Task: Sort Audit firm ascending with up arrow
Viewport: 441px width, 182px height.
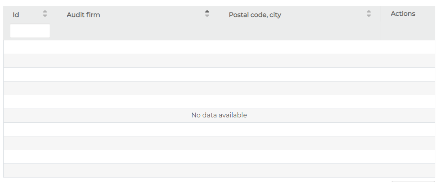Action: 207,11
